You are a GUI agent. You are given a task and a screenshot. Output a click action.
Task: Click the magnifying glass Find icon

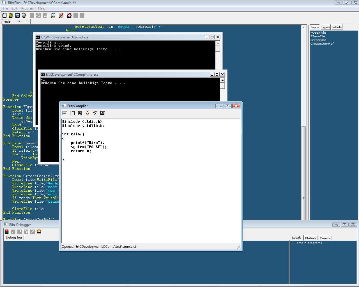(53, 15)
